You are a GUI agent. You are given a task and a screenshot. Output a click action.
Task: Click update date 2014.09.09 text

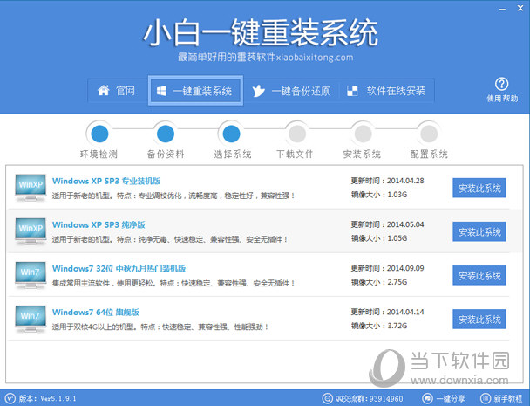point(405,268)
